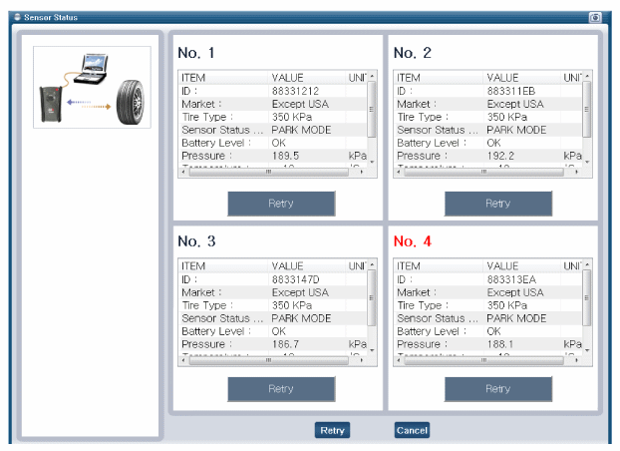Click the No. 1 heading
This screenshot has height=451, width=620.
point(196,53)
